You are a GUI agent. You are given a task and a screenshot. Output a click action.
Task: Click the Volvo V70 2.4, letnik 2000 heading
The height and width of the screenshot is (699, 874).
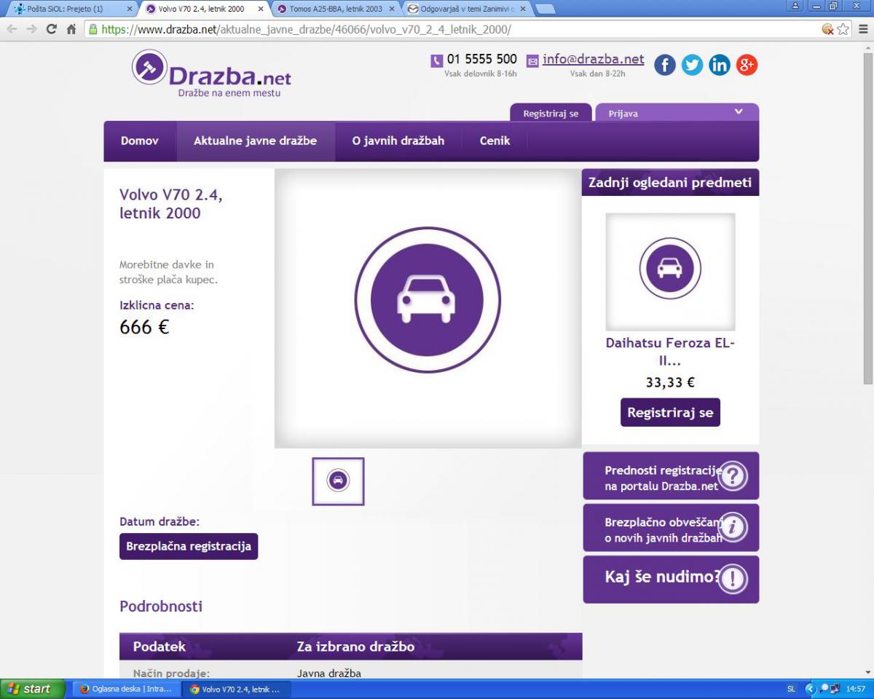(x=171, y=205)
